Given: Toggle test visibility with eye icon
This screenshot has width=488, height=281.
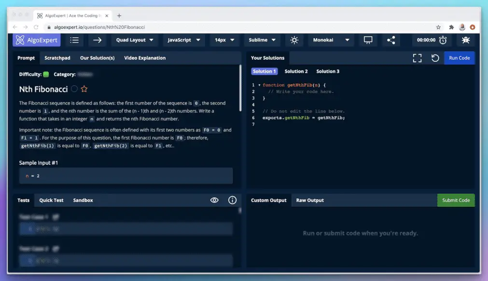Looking at the screenshot, I should [214, 200].
